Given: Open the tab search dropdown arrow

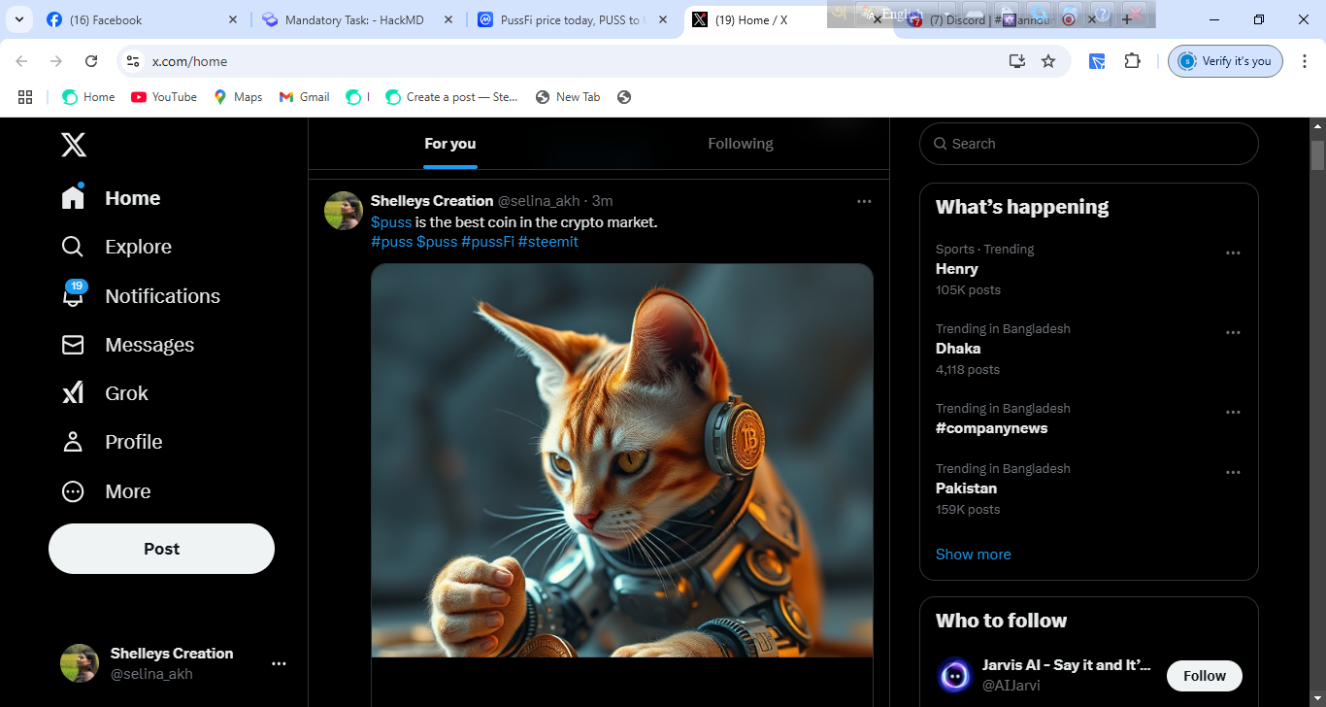Looking at the screenshot, I should (18, 19).
